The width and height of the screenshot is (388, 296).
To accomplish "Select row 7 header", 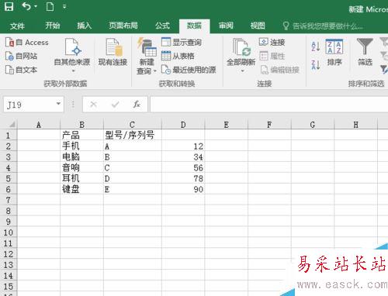I will click(9, 200).
